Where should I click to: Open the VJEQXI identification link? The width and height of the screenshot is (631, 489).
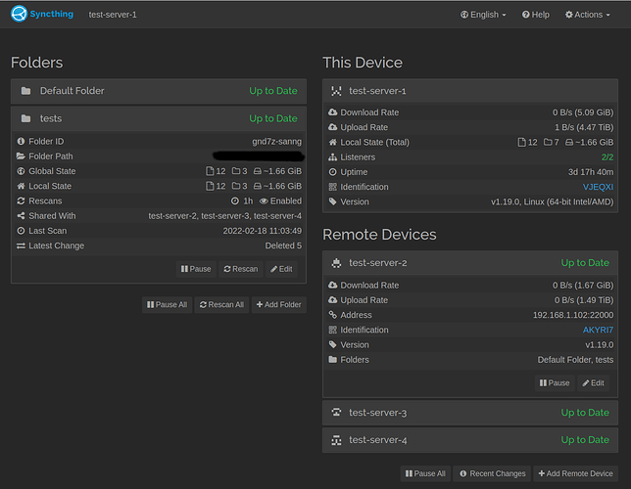point(598,187)
